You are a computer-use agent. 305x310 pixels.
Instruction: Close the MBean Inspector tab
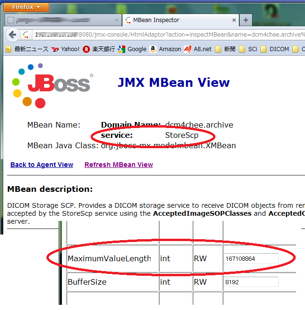[234, 20]
